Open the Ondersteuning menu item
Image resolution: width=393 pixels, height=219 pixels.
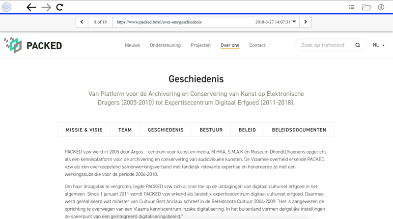[x=165, y=45]
